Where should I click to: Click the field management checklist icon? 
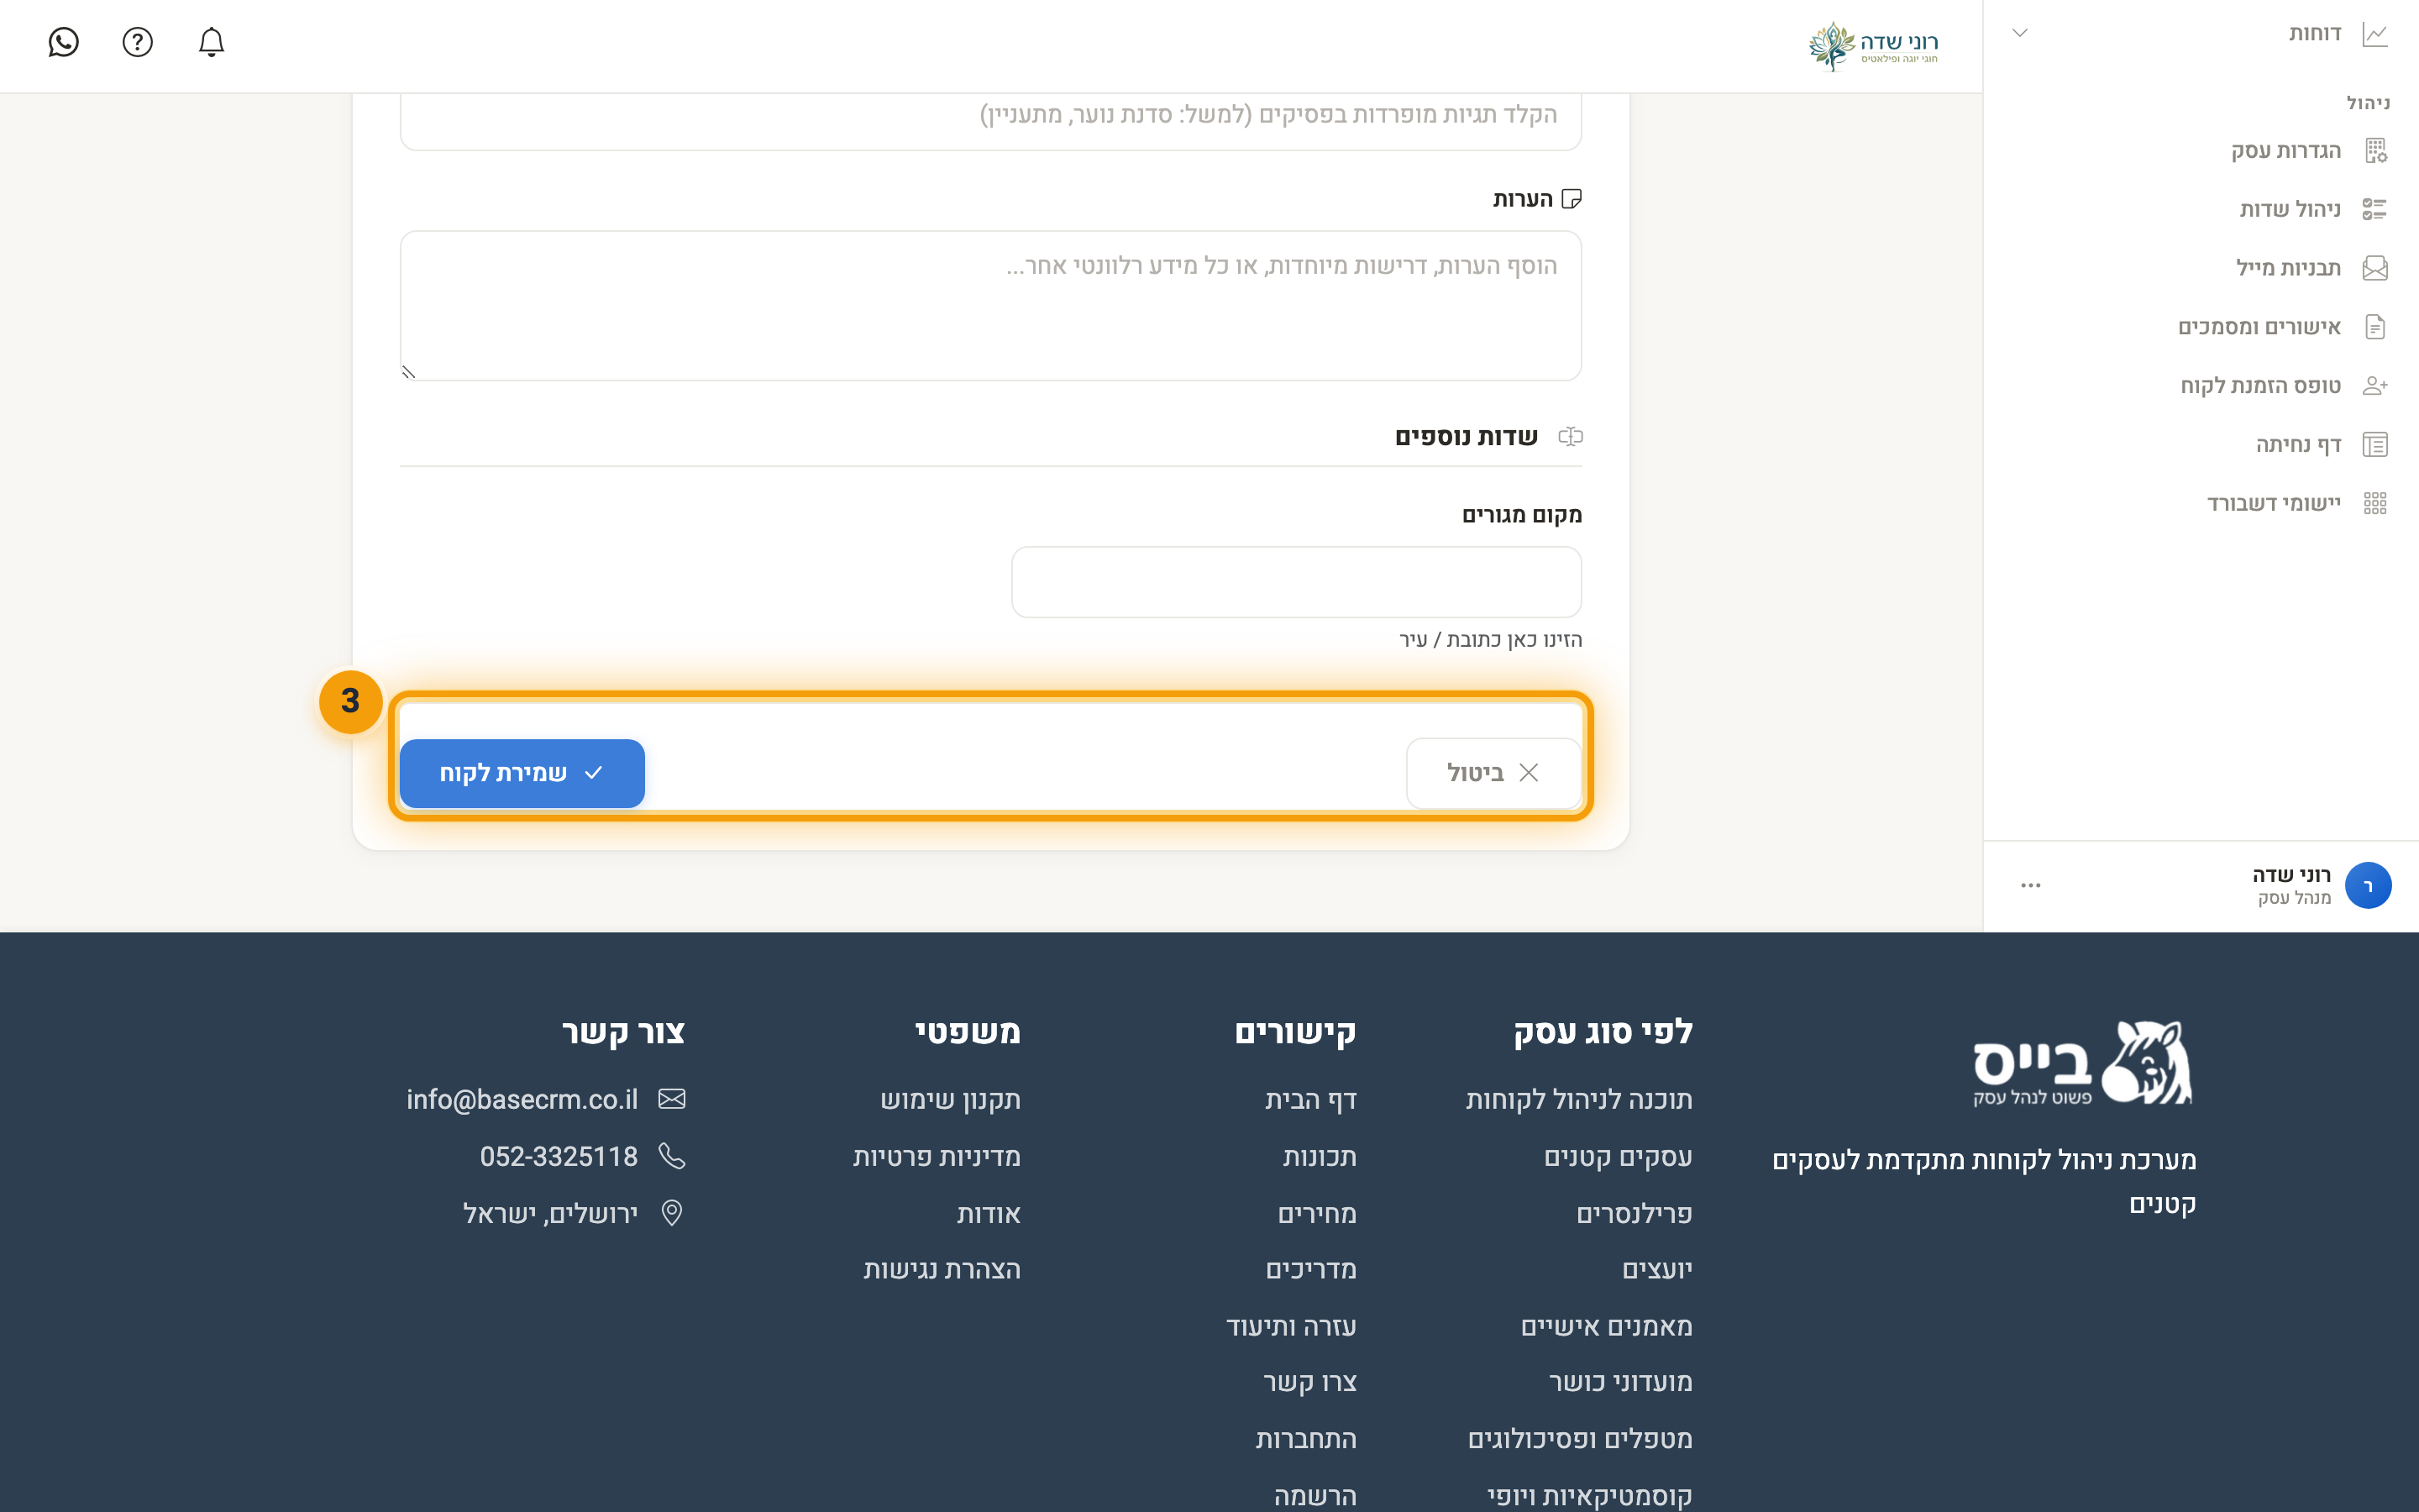pyautogui.click(x=2375, y=209)
